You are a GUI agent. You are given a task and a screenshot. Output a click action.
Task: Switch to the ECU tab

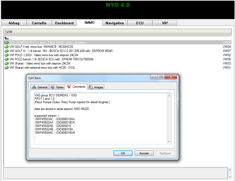click(x=140, y=23)
